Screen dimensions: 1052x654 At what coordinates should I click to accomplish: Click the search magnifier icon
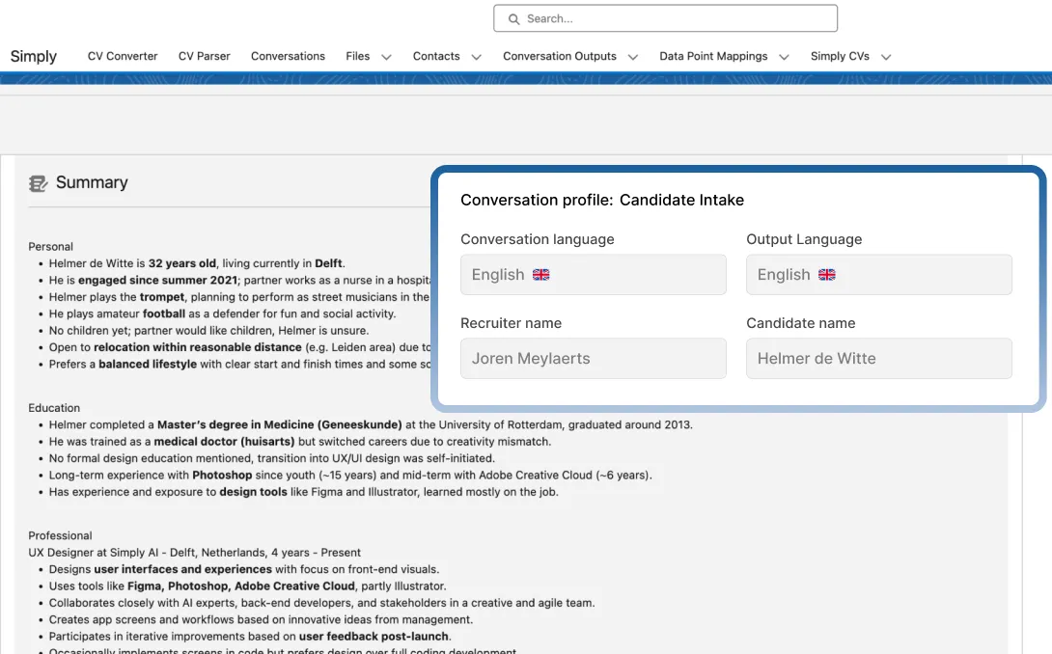tap(513, 18)
